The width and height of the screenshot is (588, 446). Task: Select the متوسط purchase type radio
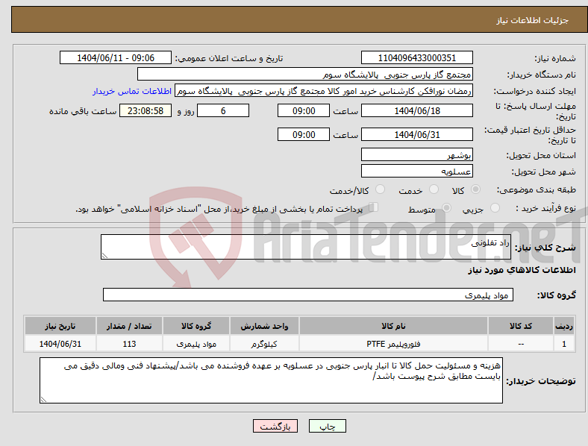click(x=446, y=207)
